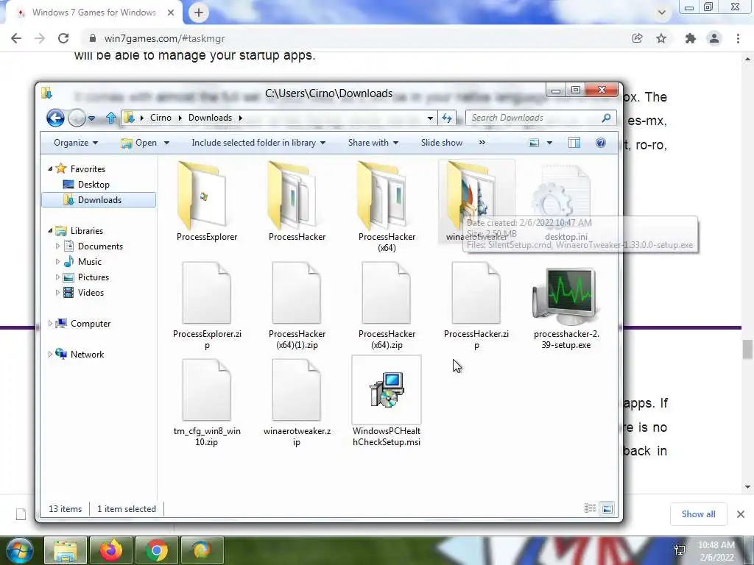This screenshot has height=565, width=754.
Task: Select tm_cfg_win8_win10.zip file
Action: [207, 402]
